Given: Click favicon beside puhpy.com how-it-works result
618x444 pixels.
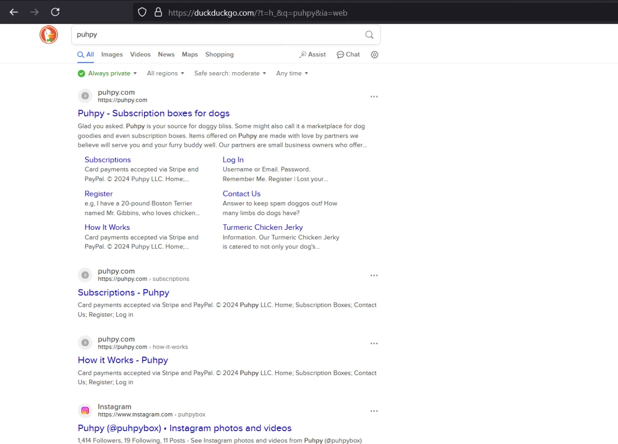Looking at the screenshot, I should tap(85, 343).
